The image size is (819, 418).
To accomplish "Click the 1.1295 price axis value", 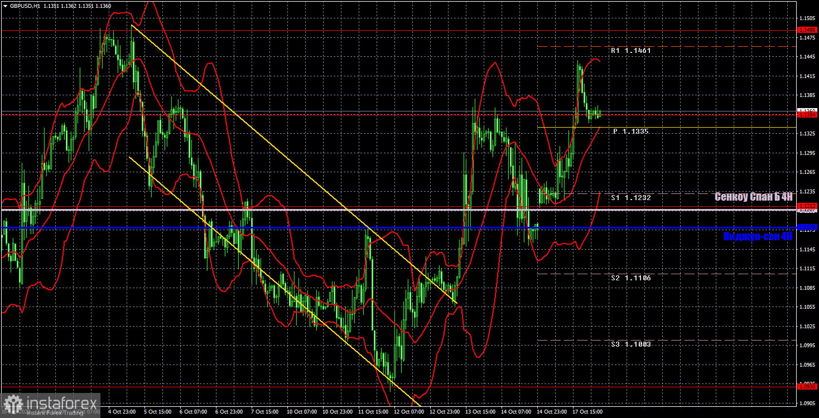I will [x=807, y=153].
